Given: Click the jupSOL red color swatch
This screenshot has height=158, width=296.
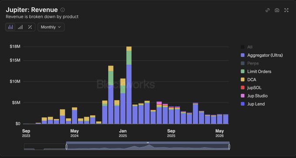Looking at the screenshot, I should (243, 88).
